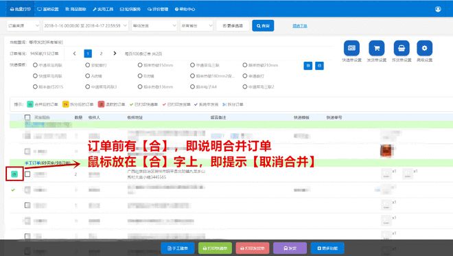Viewport: 453px width, 256px height.
Task: Open the 拣货单设置 basket icon
Action: tap(402, 48)
